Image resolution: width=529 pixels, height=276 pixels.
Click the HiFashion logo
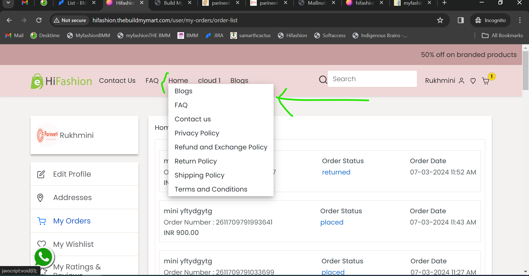(x=61, y=81)
